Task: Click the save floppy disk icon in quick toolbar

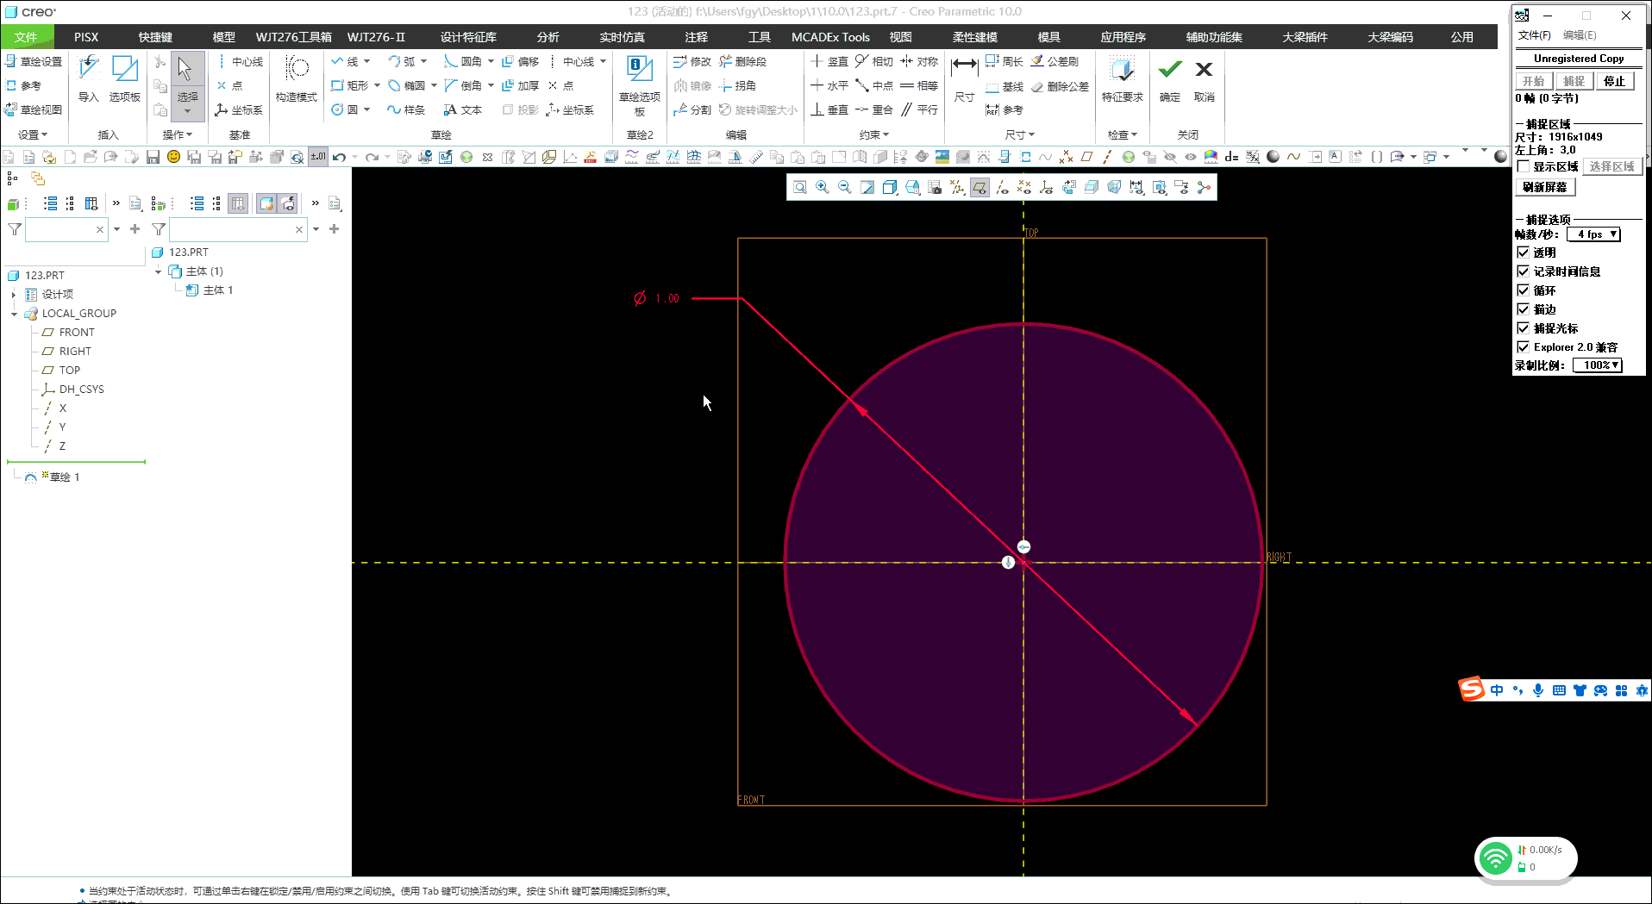Action: click(153, 157)
